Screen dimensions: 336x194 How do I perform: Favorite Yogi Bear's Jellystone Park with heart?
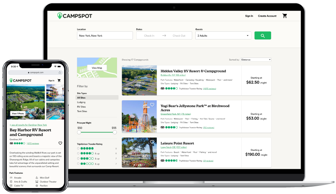[152, 105]
